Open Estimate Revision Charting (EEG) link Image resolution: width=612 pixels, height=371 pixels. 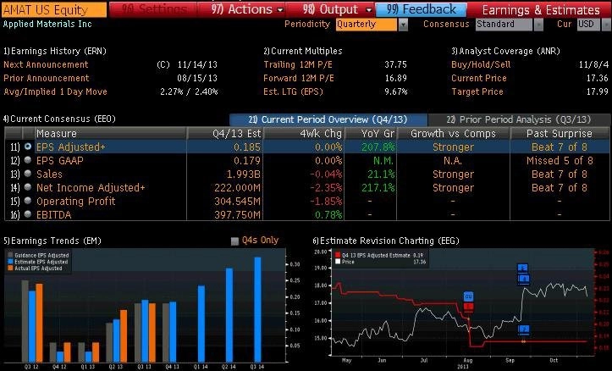[x=386, y=241]
